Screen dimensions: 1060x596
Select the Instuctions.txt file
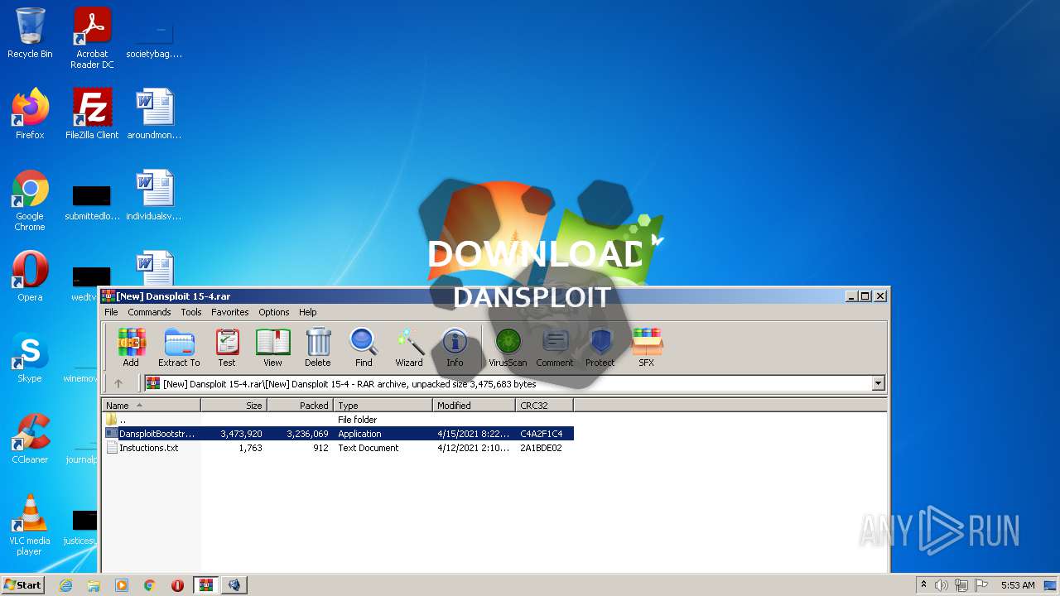[x=338, y=448]
